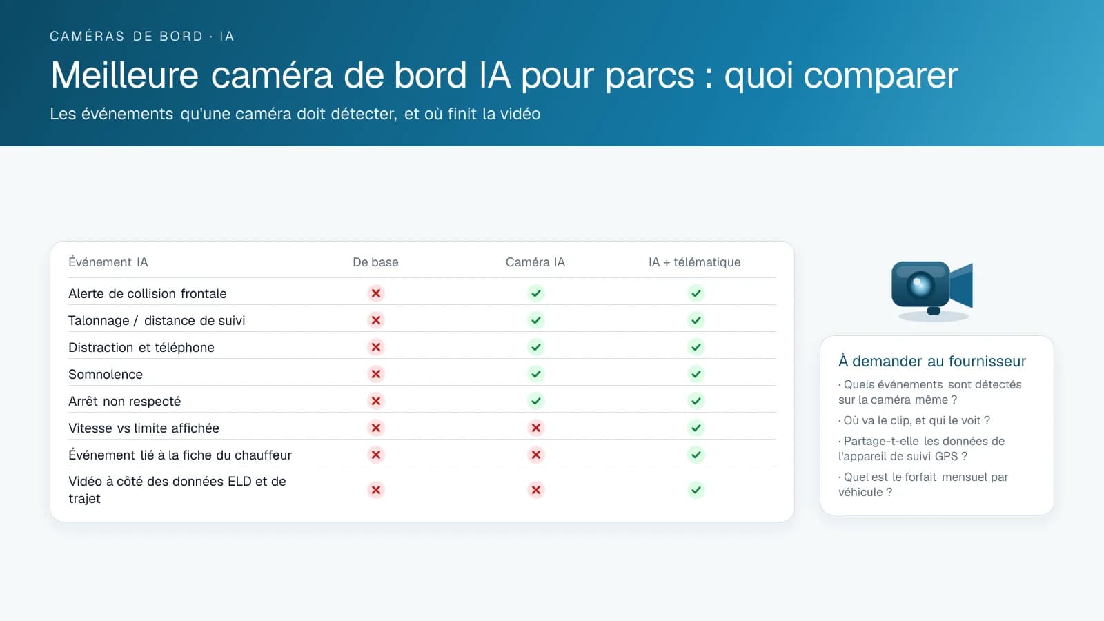Click the 'Alerte de collision frontale' row label
This screenshot has height=621, width=1104.
[148, 293]
